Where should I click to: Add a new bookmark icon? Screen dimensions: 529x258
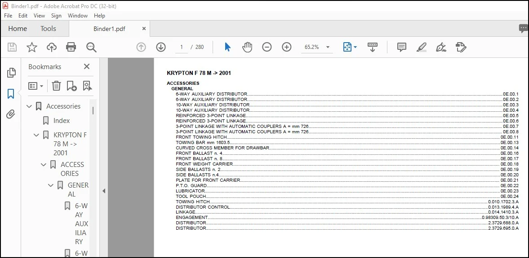pos(71,86)
